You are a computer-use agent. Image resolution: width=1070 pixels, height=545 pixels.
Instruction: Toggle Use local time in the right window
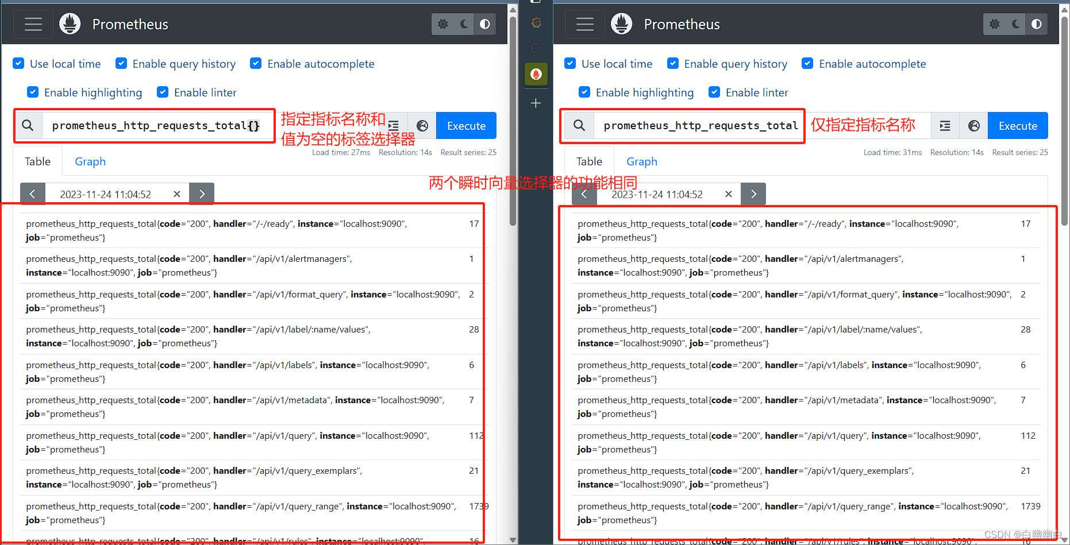pos(570,63)
